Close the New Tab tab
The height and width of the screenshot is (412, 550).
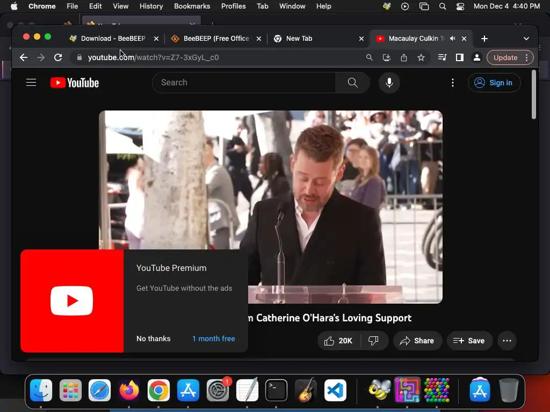pos(361,39)
